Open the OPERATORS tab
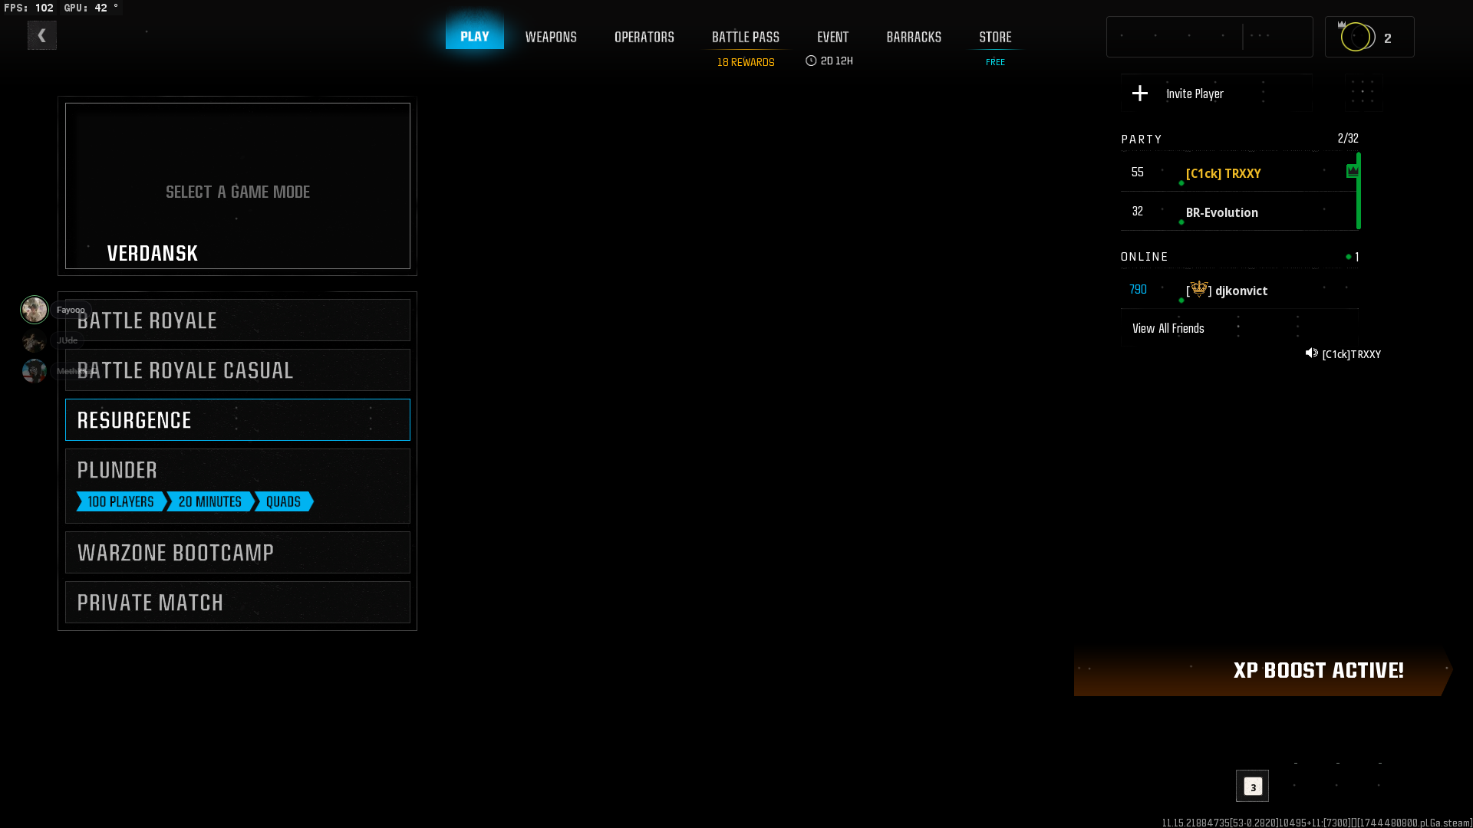The image size is (1473, 828). tap(644, 37)
